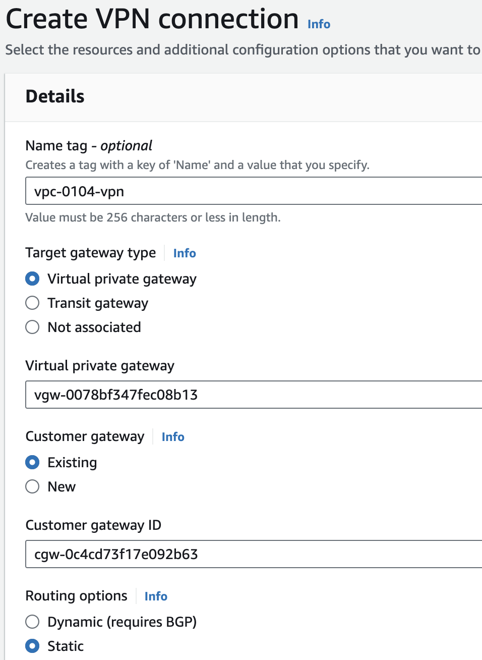Select New customer gateway option

32,487
